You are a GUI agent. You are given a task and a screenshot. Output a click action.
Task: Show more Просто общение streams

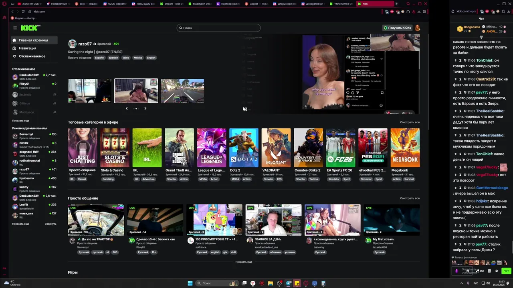244,262
